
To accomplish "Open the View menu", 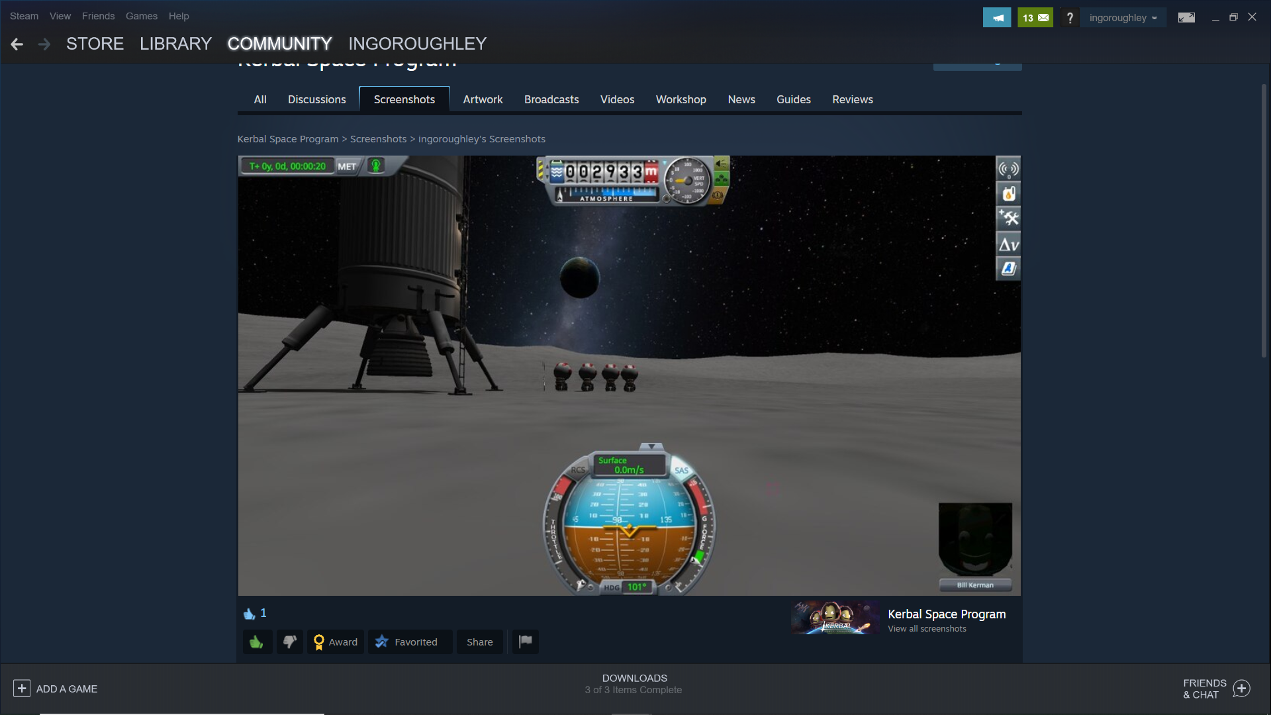I will (x=60, y=16).
